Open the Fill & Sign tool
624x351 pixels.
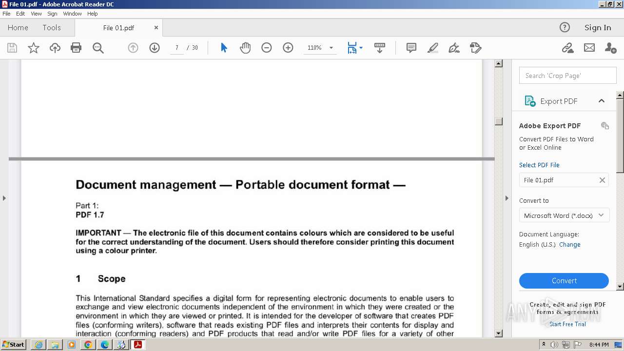[454, 48]
